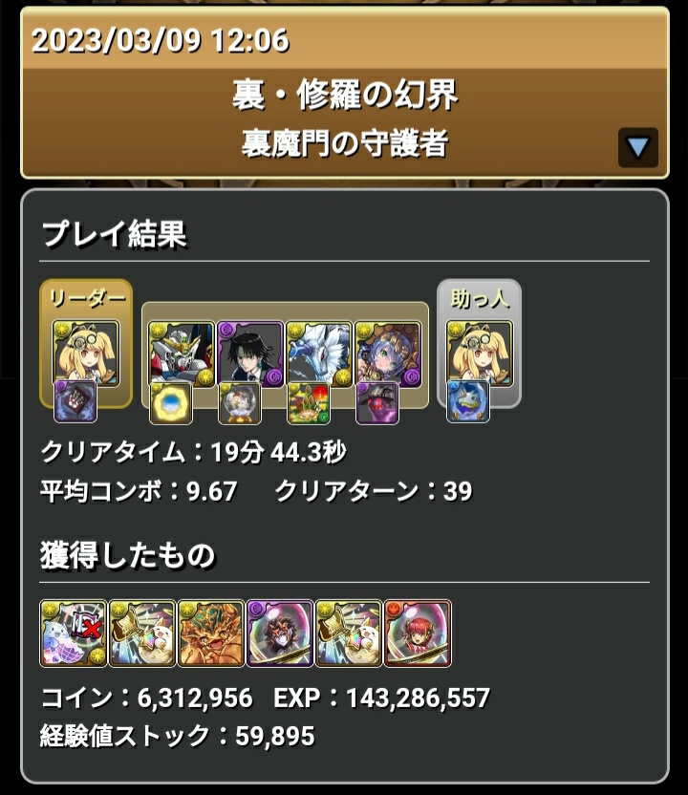Expand the blue triangle dropdown arrow
688x795 pixels.
pos(637,147)
